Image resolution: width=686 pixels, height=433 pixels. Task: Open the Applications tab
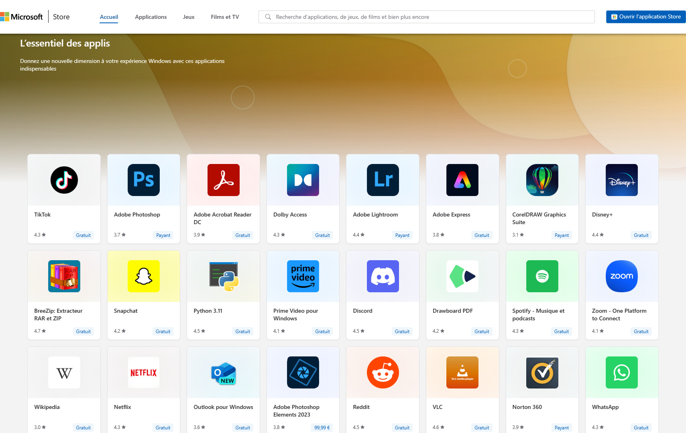point(151,17)
